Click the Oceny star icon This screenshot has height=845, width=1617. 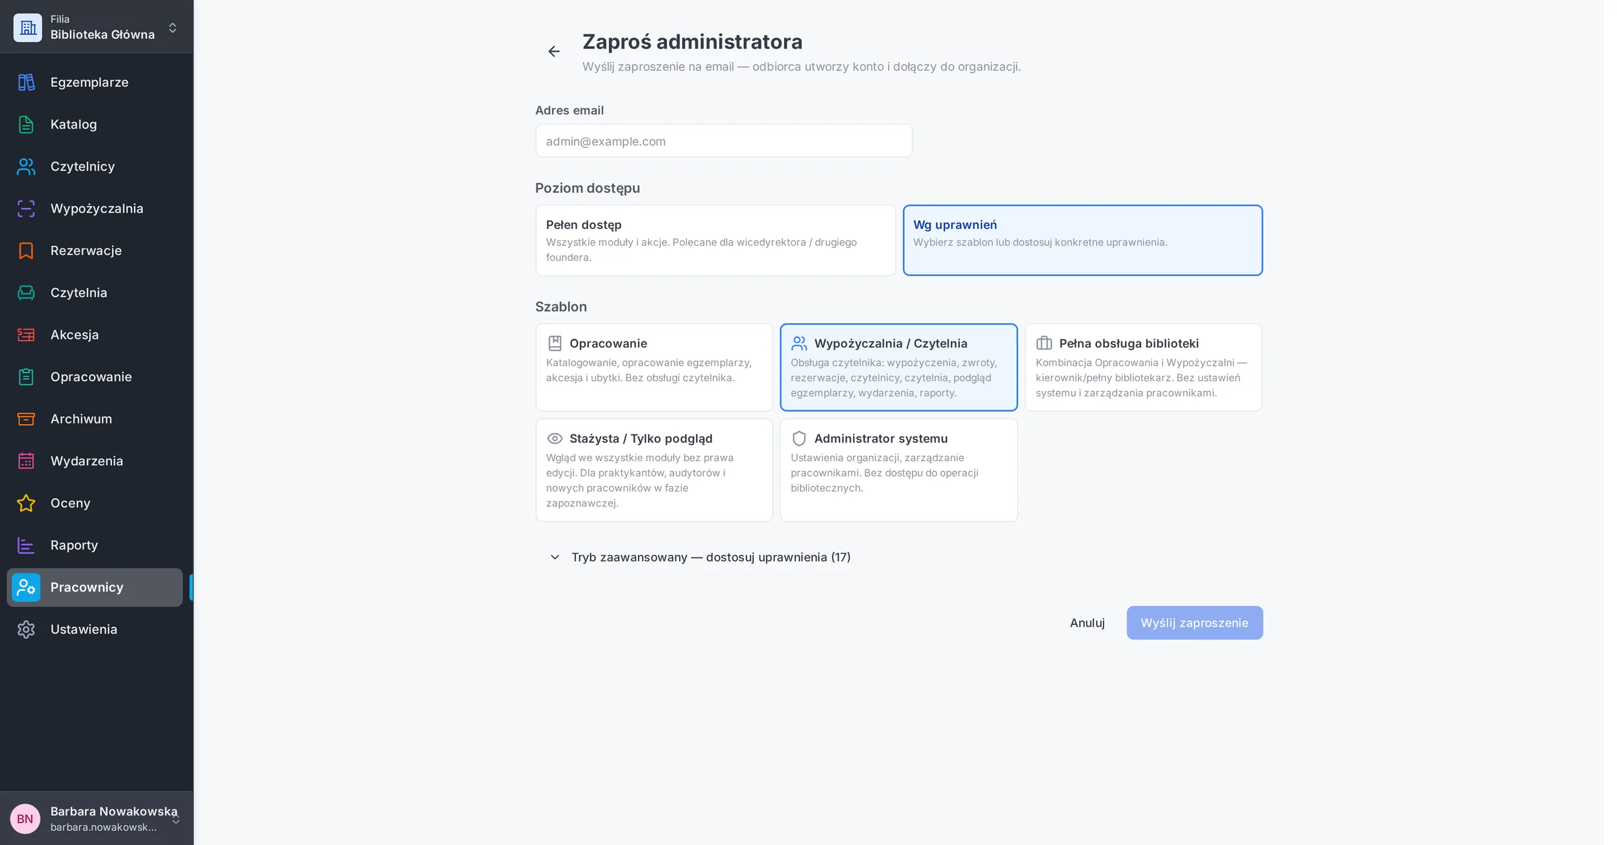click(x=26, y=503)
